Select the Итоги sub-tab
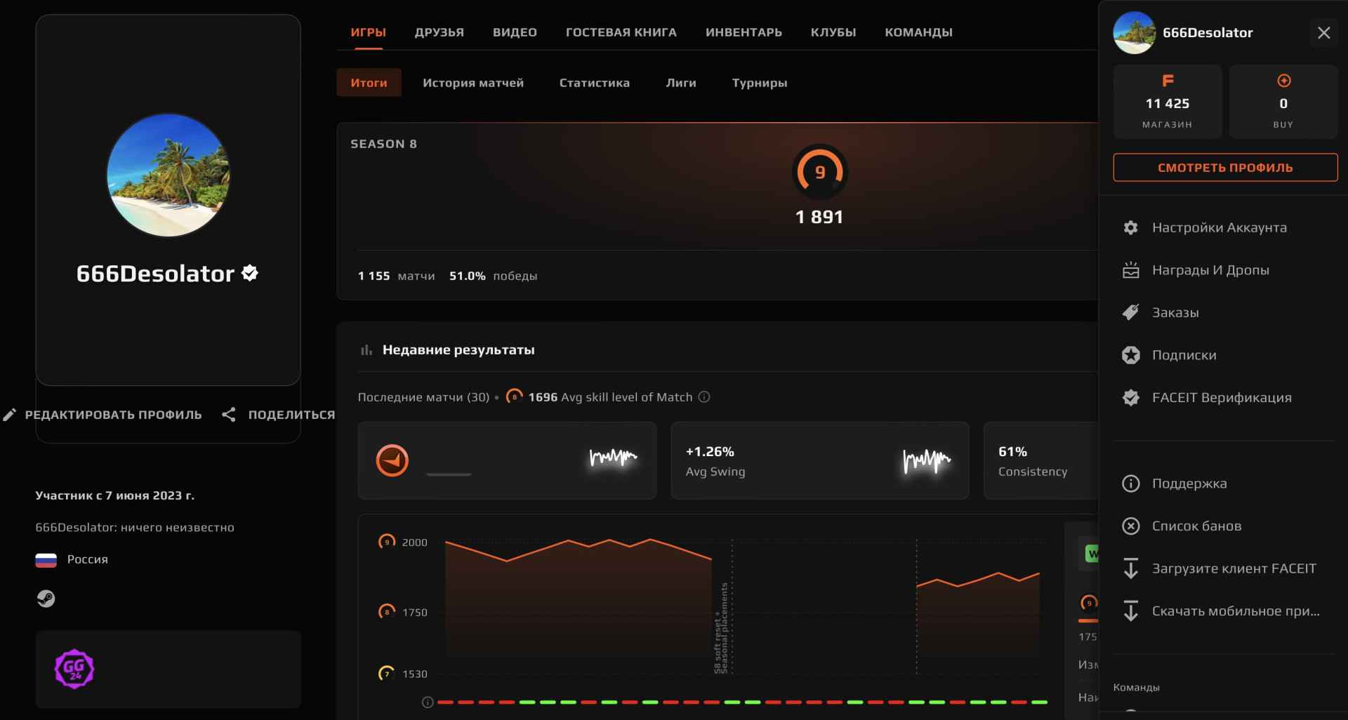Screen dimensions: 1348x720 click(369, 83)
